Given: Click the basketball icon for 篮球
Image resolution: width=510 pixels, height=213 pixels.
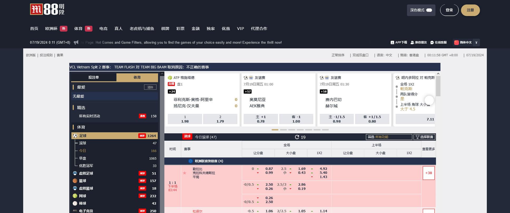Looking at the screenshot, I should coord(75,181).
